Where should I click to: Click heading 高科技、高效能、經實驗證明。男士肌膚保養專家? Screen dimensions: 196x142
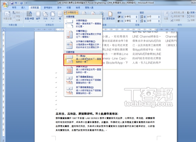[x=87, y=114]
